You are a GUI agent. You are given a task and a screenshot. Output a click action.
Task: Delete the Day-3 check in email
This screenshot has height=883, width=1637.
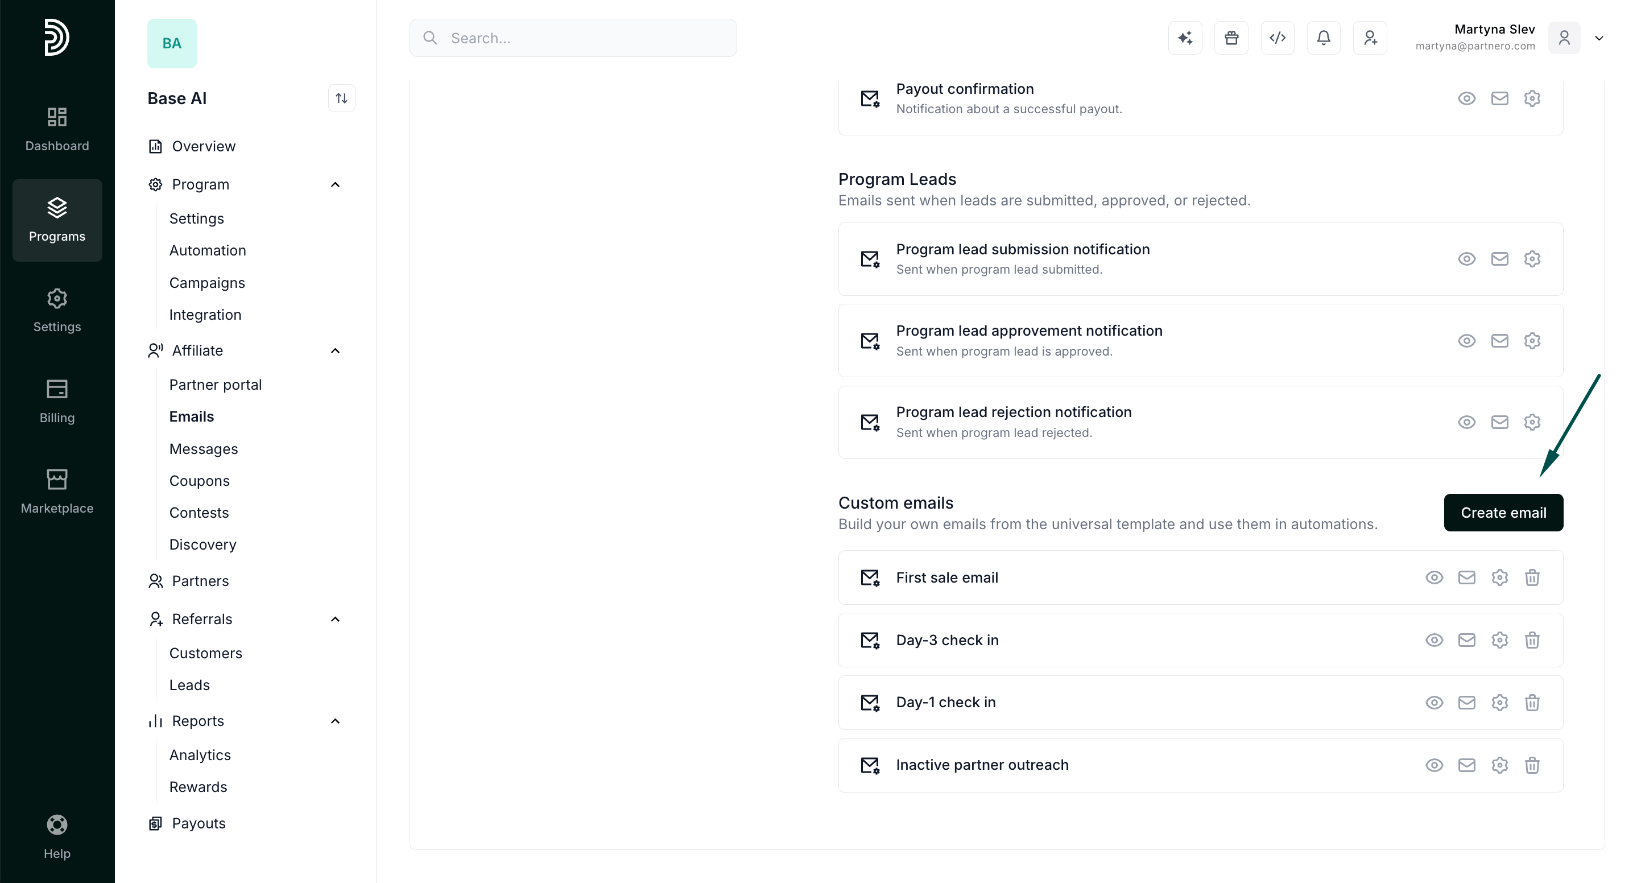tap(1532, 640)
